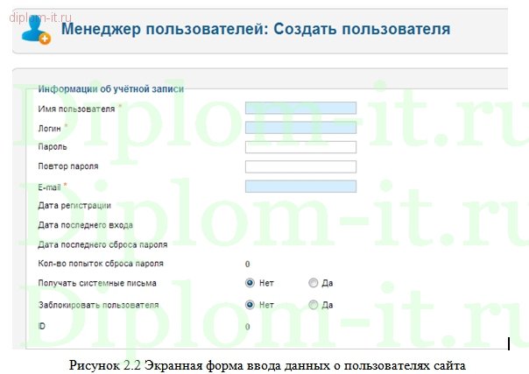Click the 'Повтор пароля' label

tap(68, 166)
